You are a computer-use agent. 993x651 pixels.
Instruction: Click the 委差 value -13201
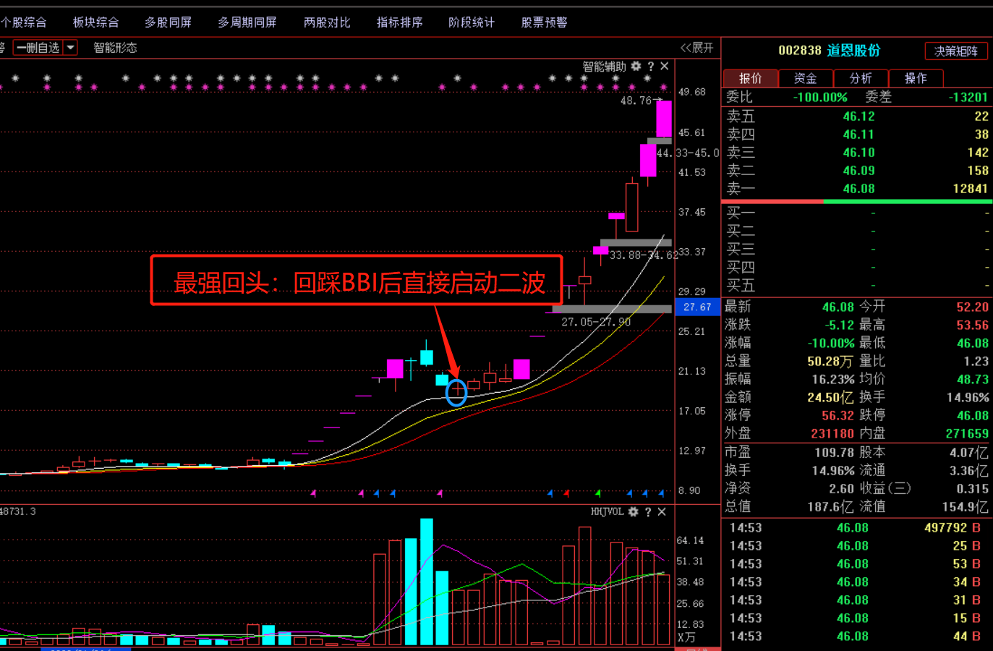pos(968,97)
